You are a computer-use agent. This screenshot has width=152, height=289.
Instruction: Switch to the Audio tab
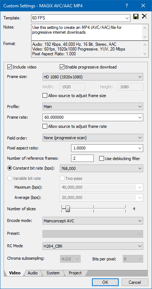(33, 273)
